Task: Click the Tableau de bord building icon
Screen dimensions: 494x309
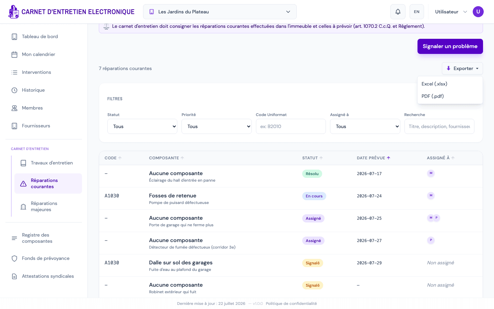Action: (14, 37)
